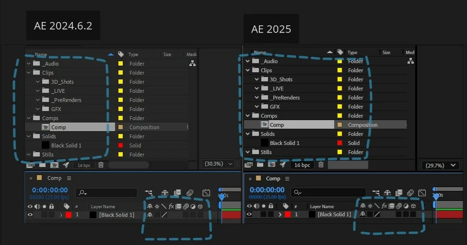Toggle 3D layer switch on Black Solid 1 in AE 2024.6.2

point(200,215)
